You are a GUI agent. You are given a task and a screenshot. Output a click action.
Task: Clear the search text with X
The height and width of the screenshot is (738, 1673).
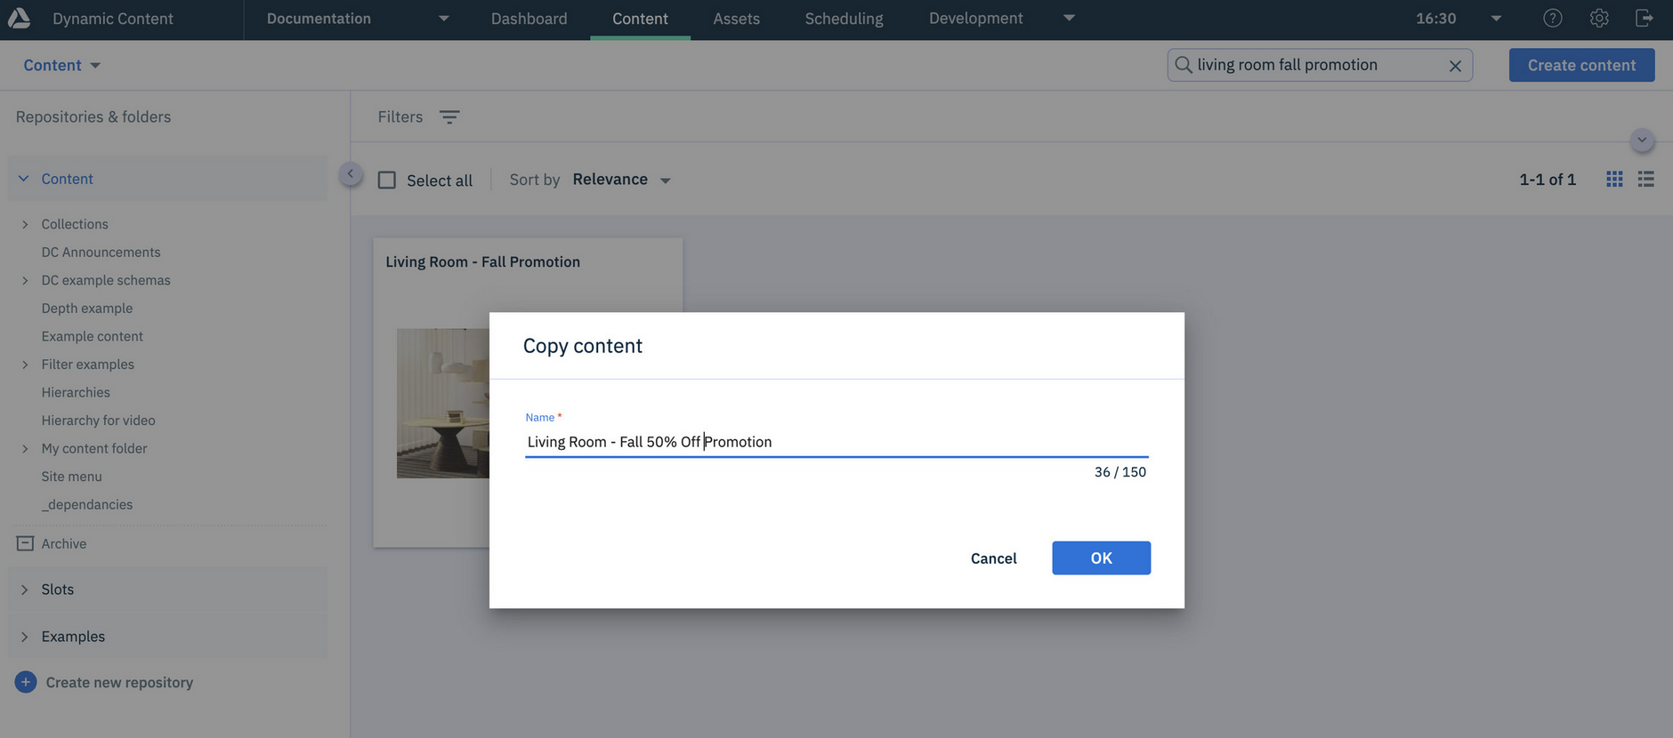(1455, 66)
